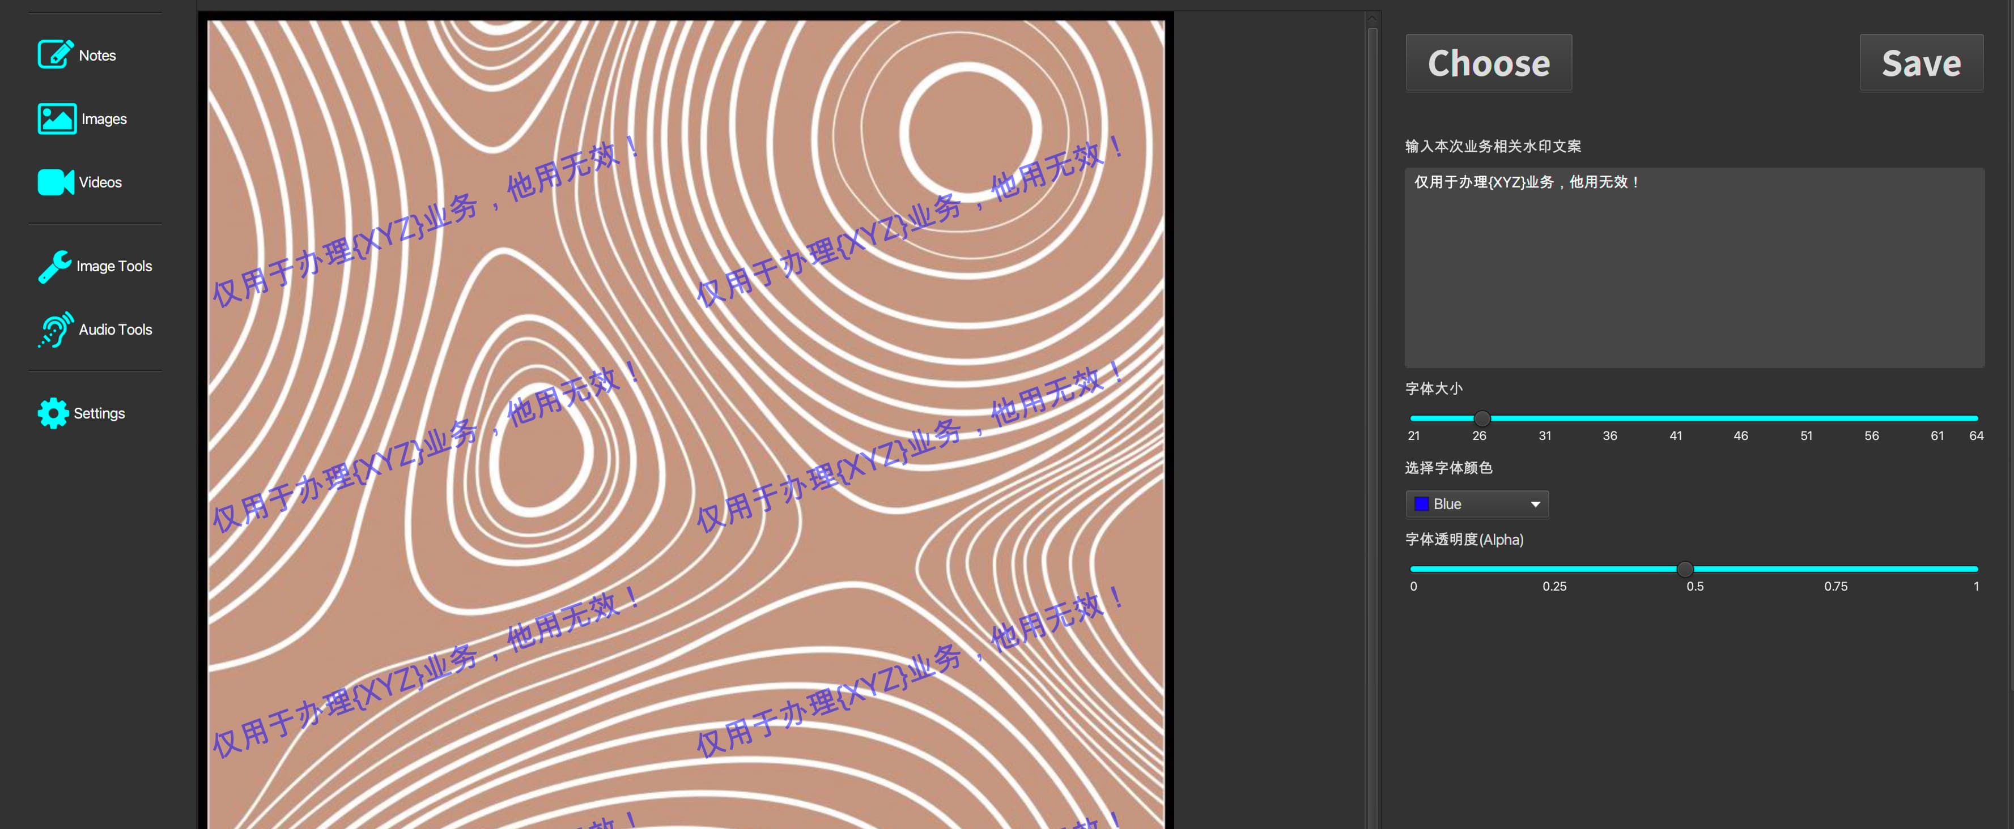The image size is (2014, 829).
Task: Click the Choose button
Action: 1489,62
